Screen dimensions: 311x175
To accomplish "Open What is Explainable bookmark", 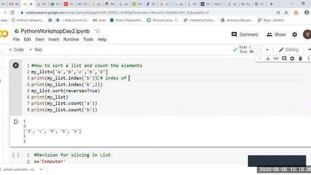I will [126, 20].
